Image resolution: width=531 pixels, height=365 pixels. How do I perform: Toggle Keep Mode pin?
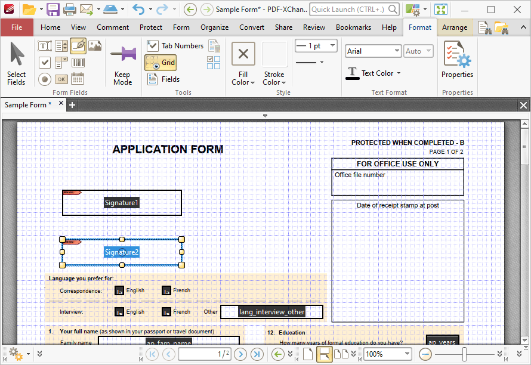point(122,63)
